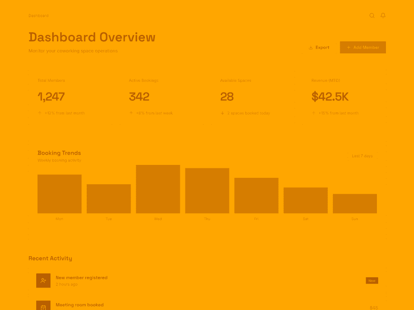Click the Thu bar in the chart
Screen dimensions: 414x310
point(207,192)
